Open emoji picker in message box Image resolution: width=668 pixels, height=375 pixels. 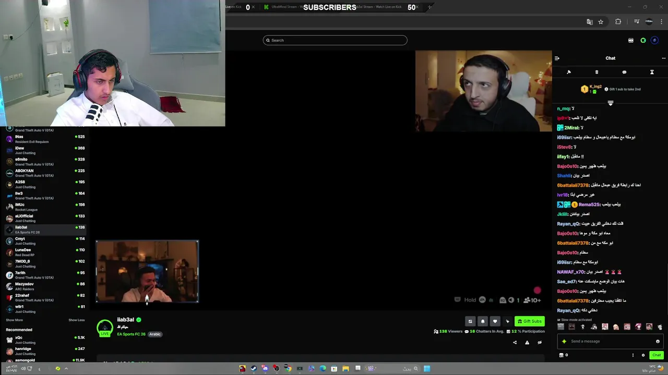point(658,342)
